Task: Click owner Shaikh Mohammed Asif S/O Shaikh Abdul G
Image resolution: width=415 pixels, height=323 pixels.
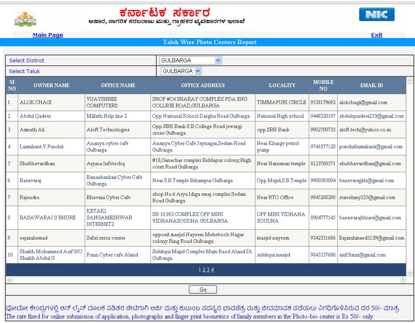Action: click(51, 255)
